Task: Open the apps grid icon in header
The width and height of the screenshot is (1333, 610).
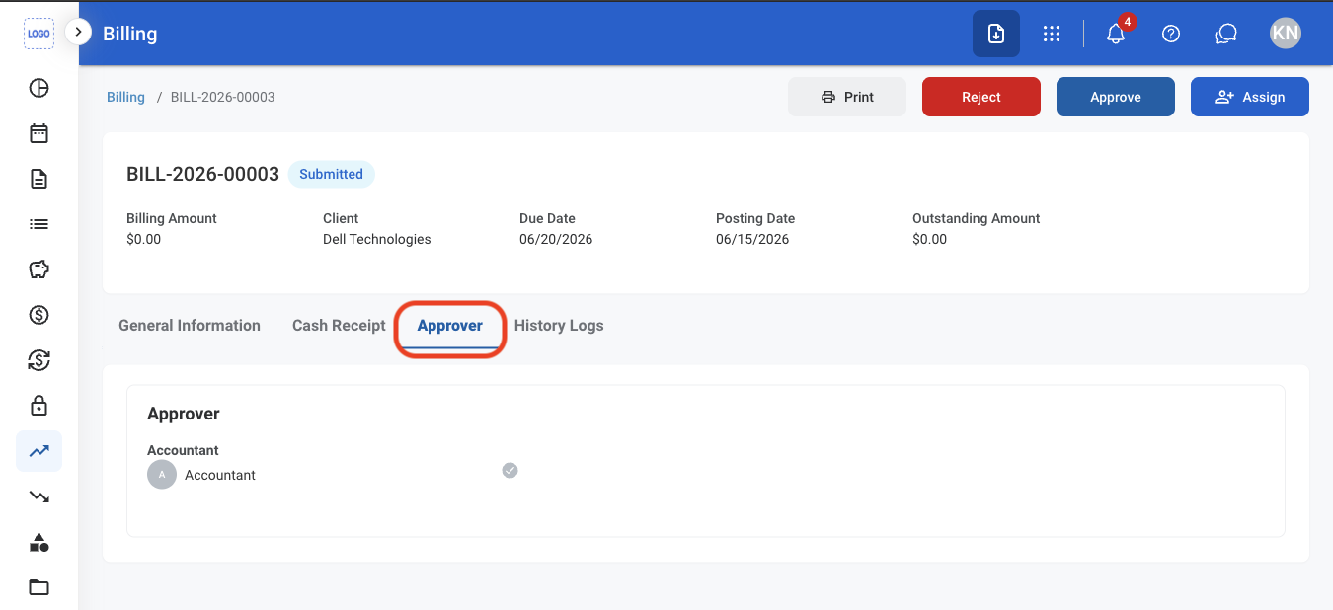Action: click(x=1052, y=34)
